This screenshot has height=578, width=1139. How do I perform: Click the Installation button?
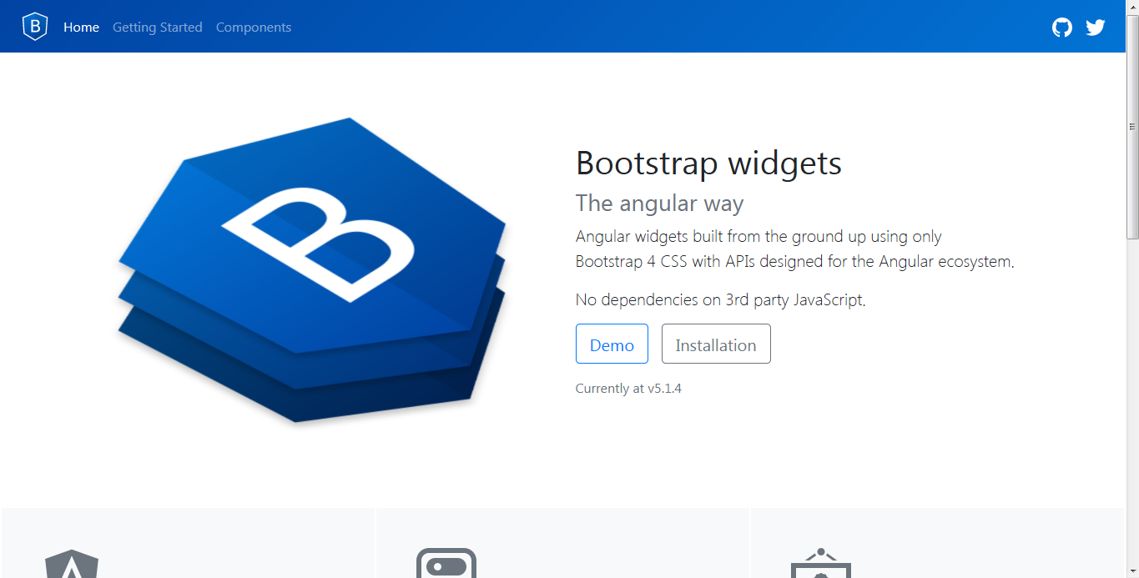[716, 344]
